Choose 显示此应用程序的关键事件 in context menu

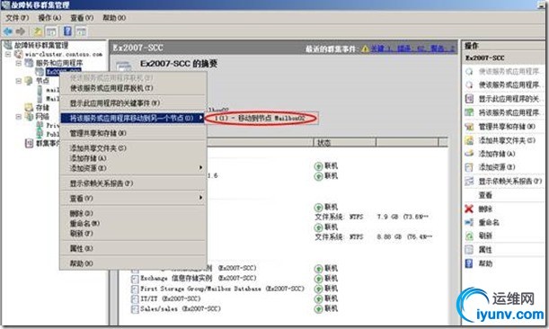click(133, 103)
